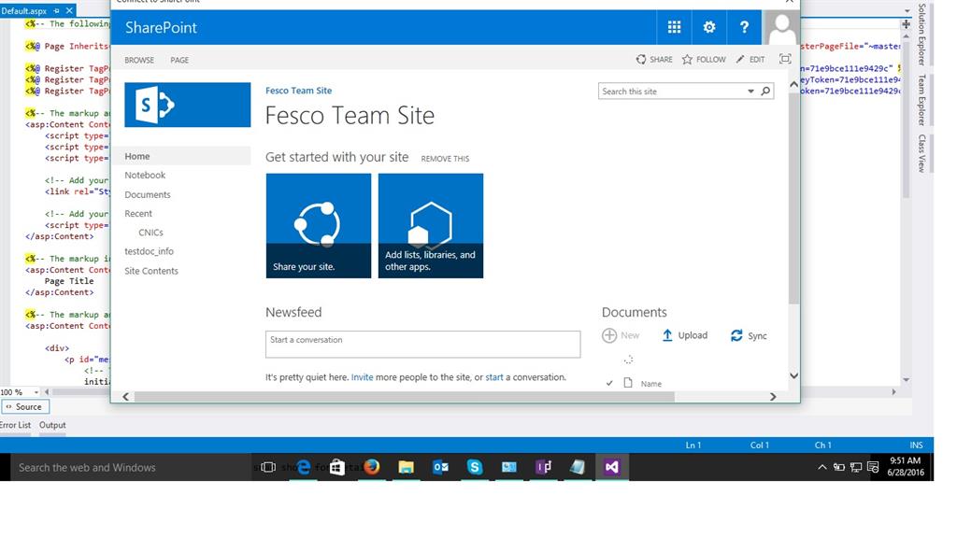Pin the Default.aspx tab
Image resolution: width=957 pixels, height=537 pixels.
pyautogui.click(x=56, y=11)
